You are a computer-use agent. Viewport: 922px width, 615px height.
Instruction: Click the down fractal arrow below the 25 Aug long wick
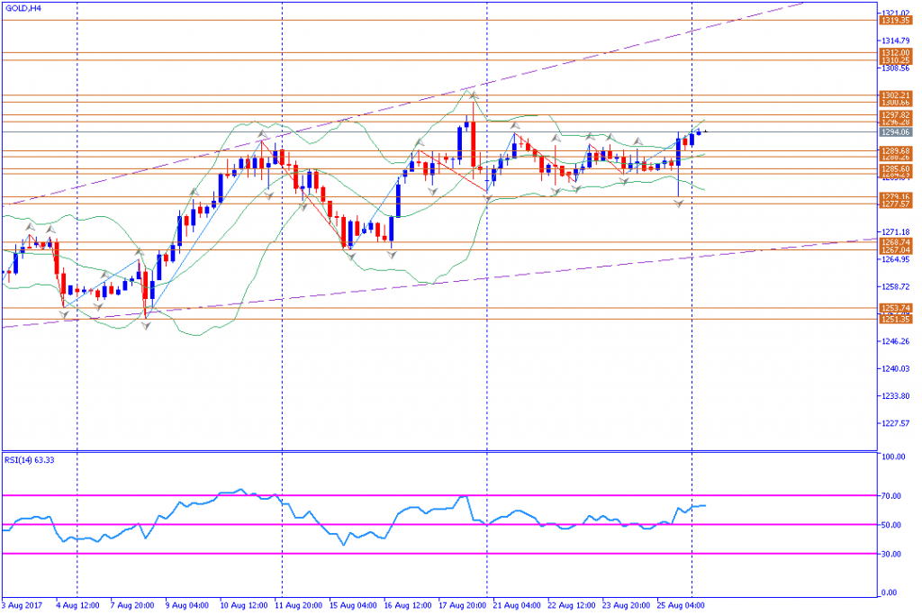(679, 203)
